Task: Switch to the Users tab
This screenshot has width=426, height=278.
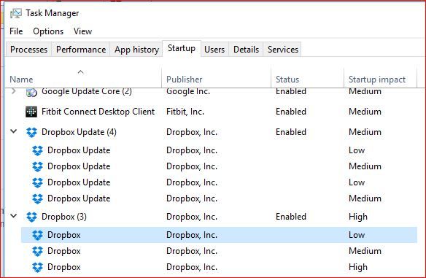Action: [x=214, y=50]
